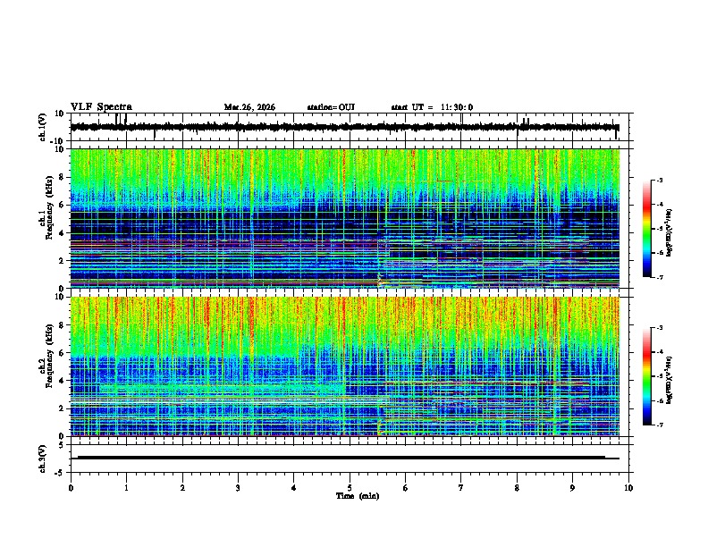This screenshot has height=547, width=708.
Task: Click the time axis tick label "3"
Action: (238, 488)
